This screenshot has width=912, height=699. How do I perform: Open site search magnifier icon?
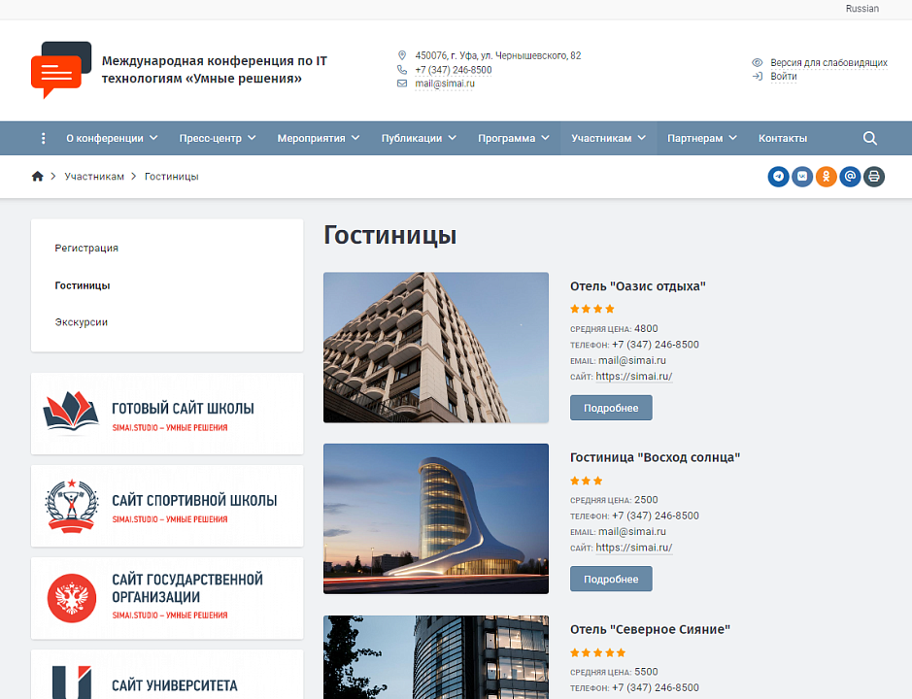point(869,139)
